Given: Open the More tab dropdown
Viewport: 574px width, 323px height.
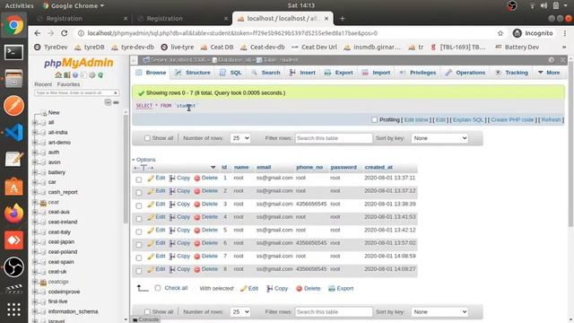Looking at the screenshot, I should point(549,73).
